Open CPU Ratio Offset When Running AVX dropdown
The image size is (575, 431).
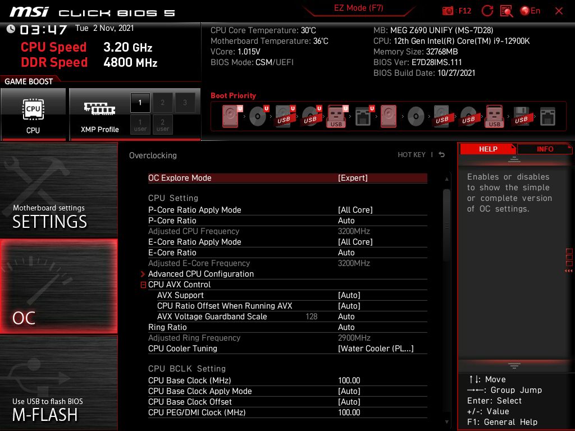349,306
